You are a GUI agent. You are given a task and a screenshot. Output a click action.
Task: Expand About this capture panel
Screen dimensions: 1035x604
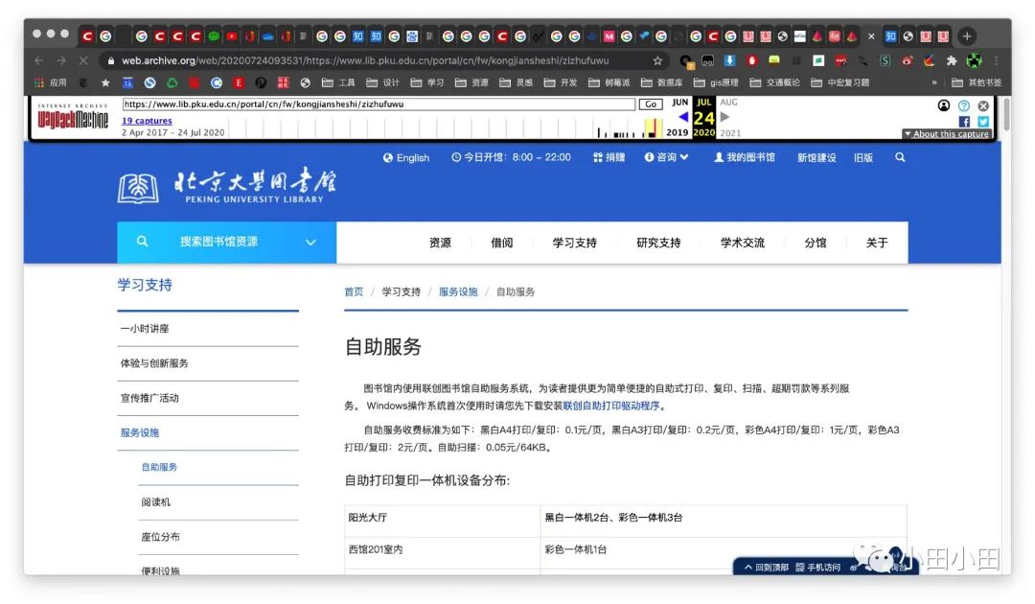click(947, 134)
